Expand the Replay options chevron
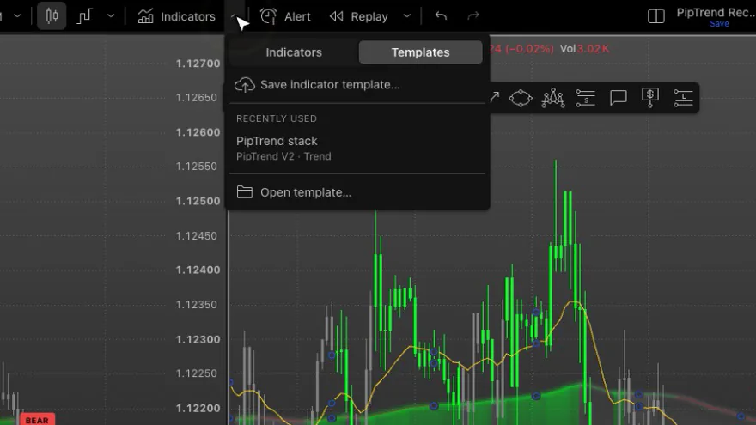This screenshot has width=756, height=425. point(407,16)
